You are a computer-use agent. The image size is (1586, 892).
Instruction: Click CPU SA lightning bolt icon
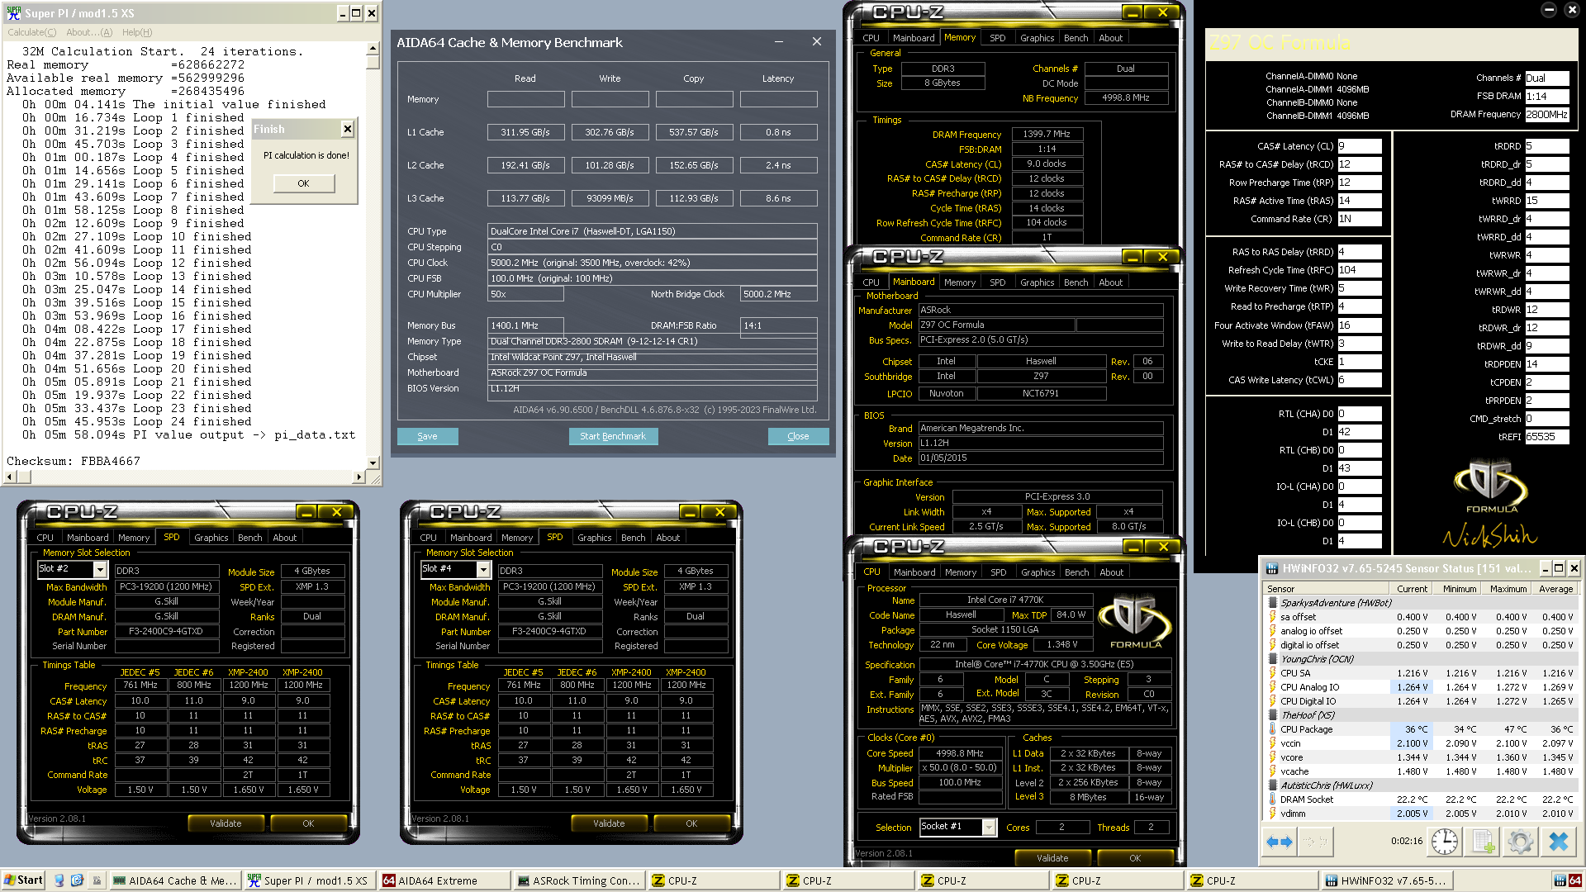[1273, 673]
